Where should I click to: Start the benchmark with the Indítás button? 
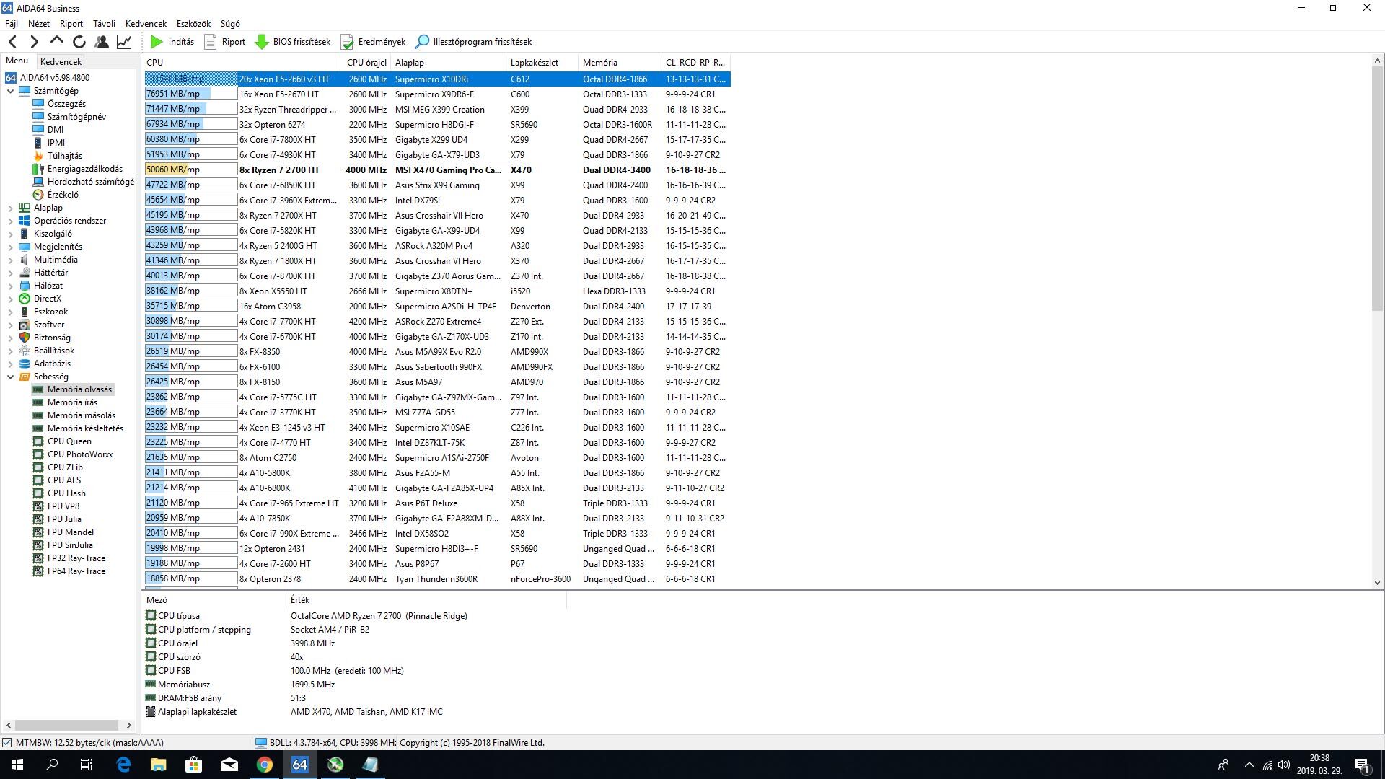pos(172,42)
